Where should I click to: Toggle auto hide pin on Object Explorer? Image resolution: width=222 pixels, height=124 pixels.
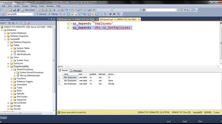point(52,19)
